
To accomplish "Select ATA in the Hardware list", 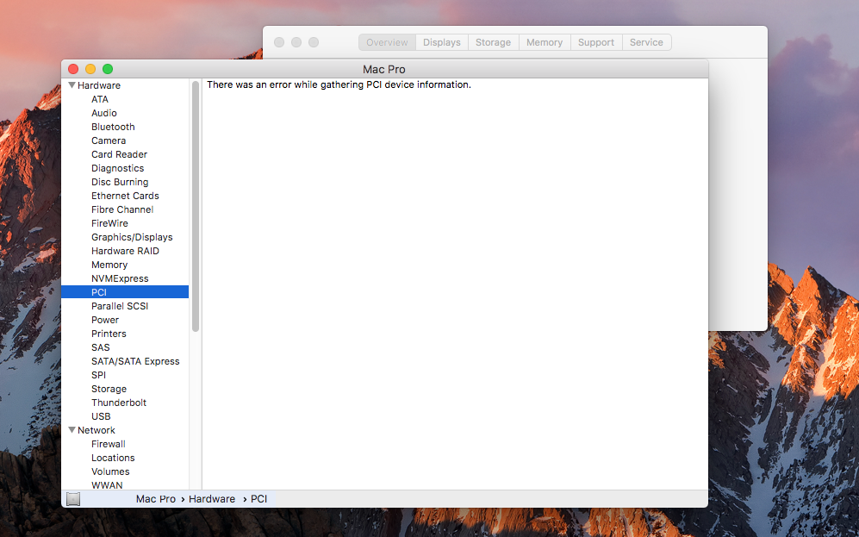I will click(x=100, y=99).
